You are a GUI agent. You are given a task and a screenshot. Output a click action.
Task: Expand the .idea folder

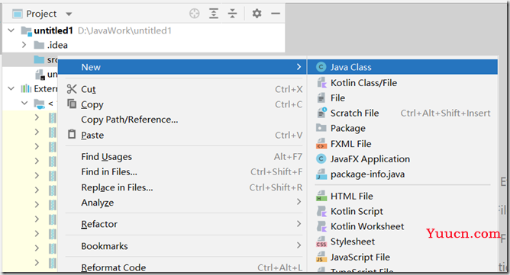pos(24,45)
